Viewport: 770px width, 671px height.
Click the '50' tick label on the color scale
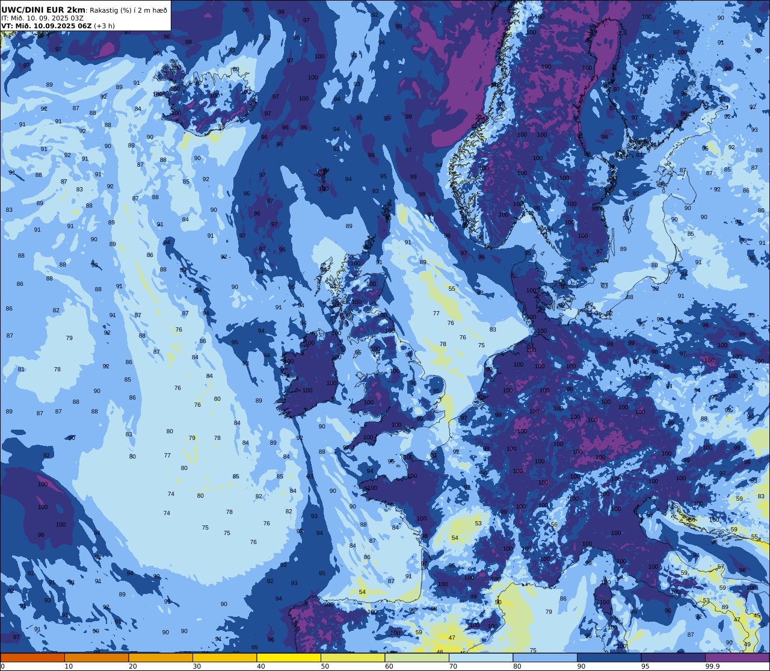(x=325, y=666)
